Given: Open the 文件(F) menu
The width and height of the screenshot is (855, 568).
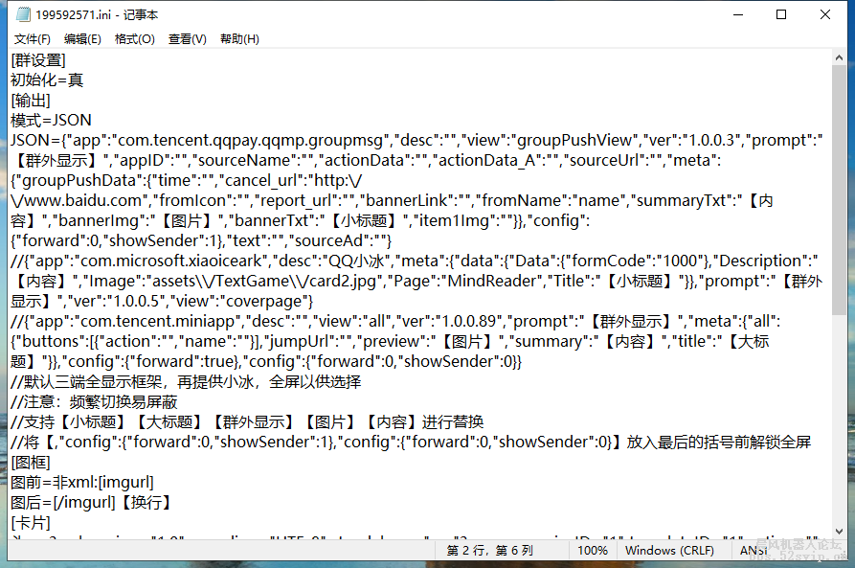Looking at the screenshot, I should pyautogui.click(x=32, y=38).
